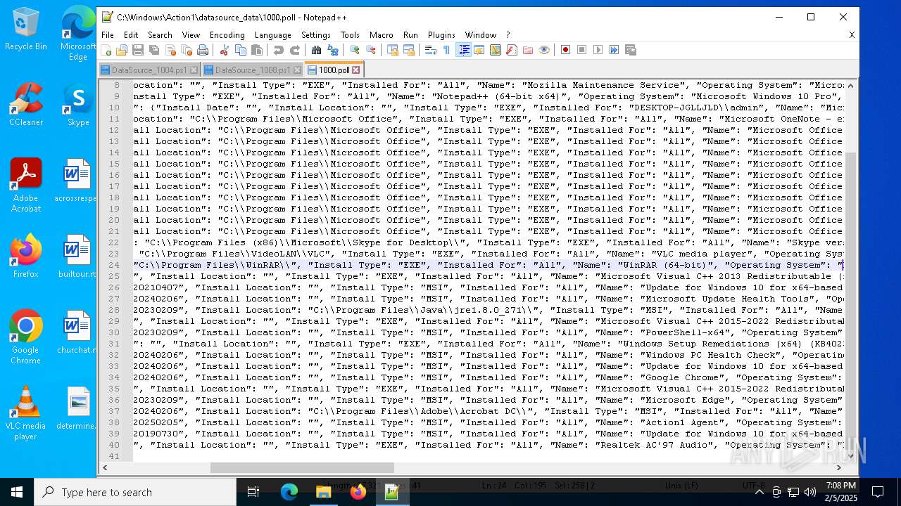Screen dimensions: 901x506
Task: Create a new file with New icon
Action: click(x=106, y=50)
